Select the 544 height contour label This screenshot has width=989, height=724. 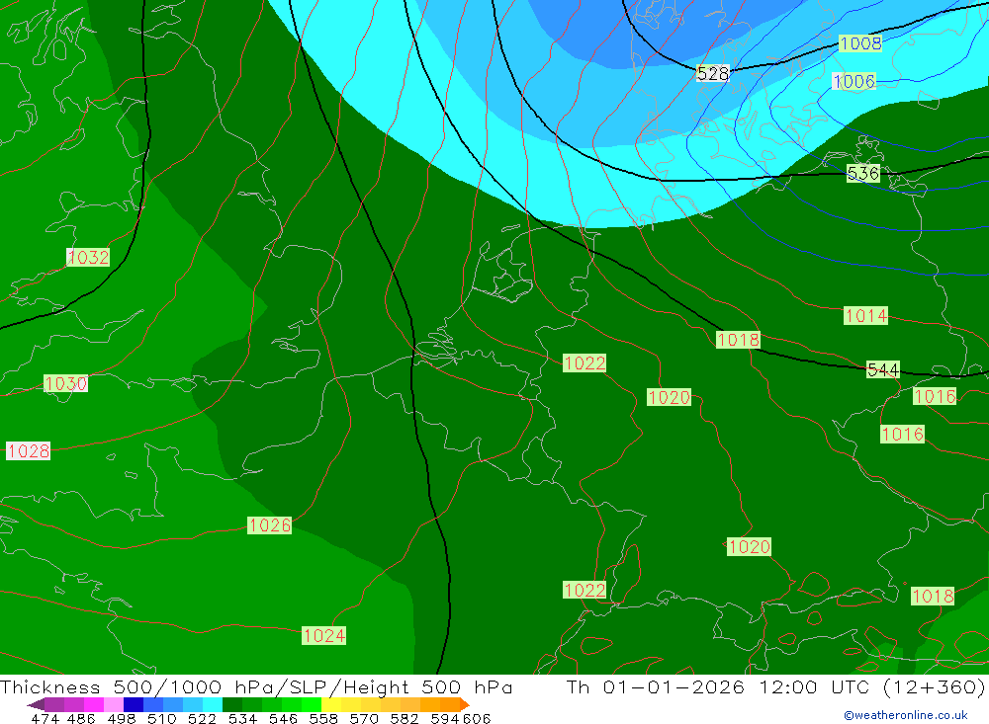pyautogui.click(x=883, y=369)
